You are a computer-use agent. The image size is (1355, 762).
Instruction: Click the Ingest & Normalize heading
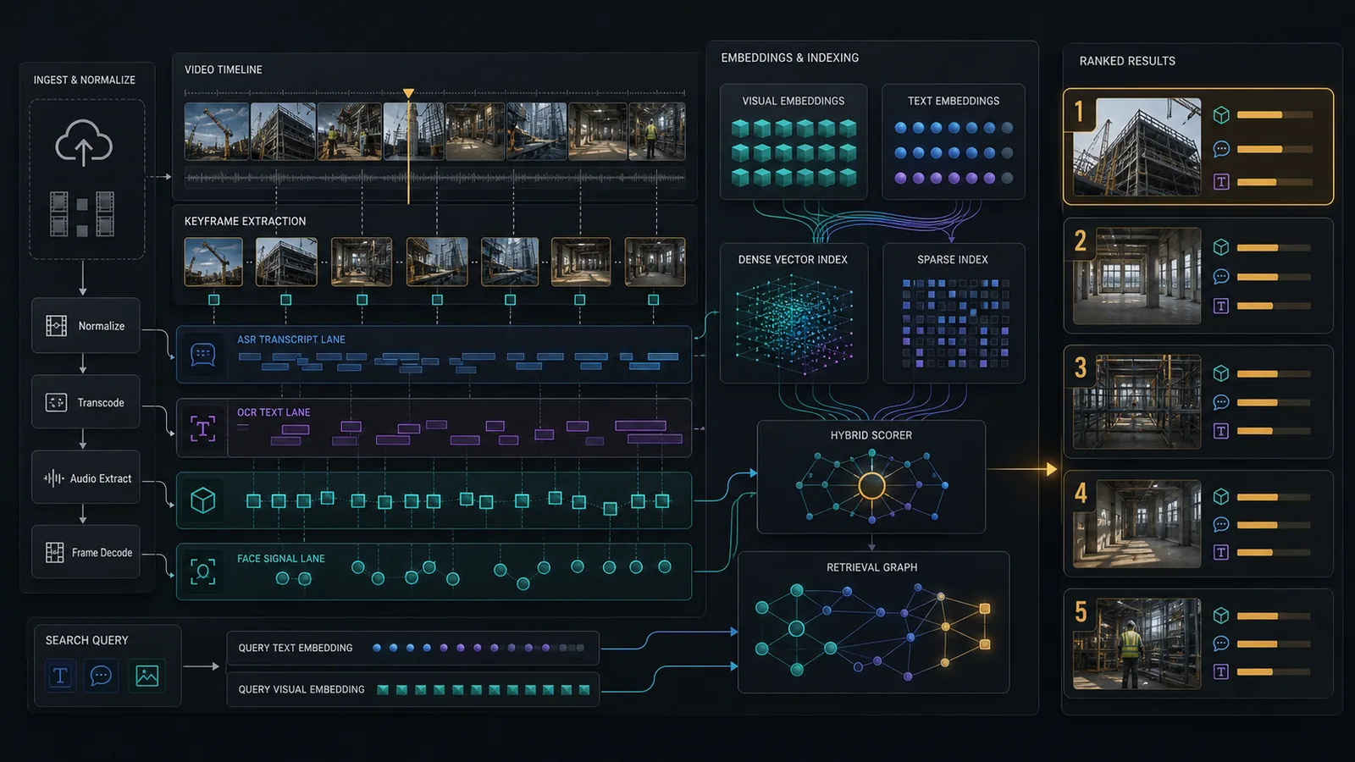click(85, 80)
